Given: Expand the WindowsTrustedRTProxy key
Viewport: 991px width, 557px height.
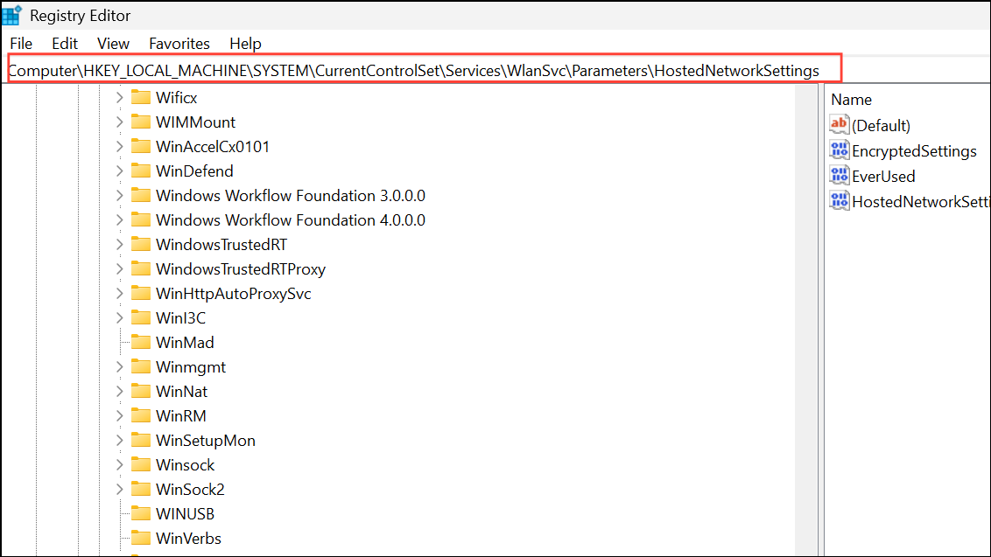Looking at the screenshot, I should point(119,269).
